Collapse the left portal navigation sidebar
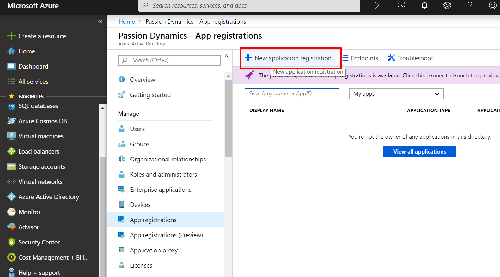 [100, 21]
